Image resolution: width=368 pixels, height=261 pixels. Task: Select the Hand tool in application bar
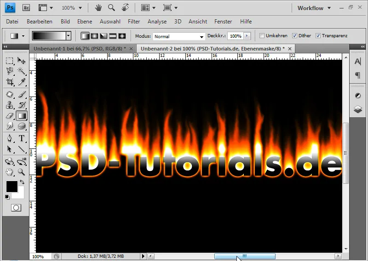coord(98,8)
